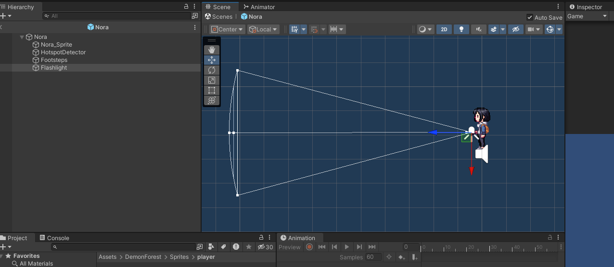Click Preview button in Animation panel
The image size is (614, 267).
coord(290,247)
